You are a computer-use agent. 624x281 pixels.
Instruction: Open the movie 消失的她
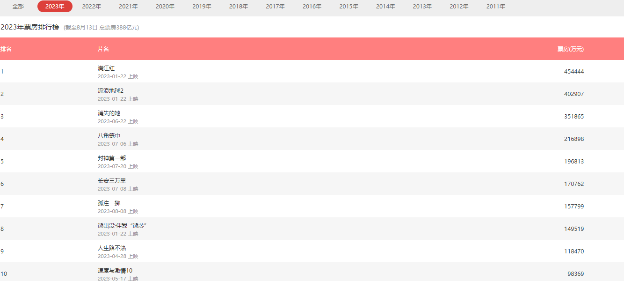tap(109, 113)
